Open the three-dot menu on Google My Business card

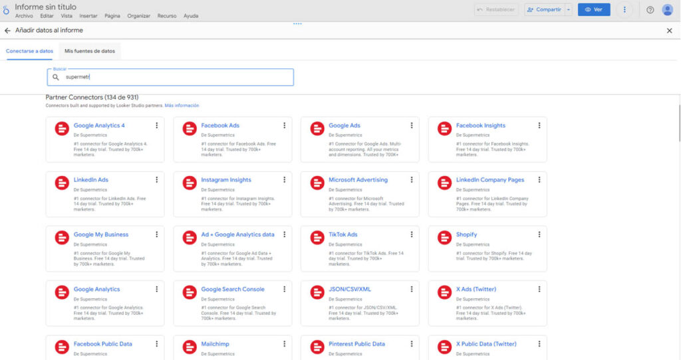pos(157,234)
